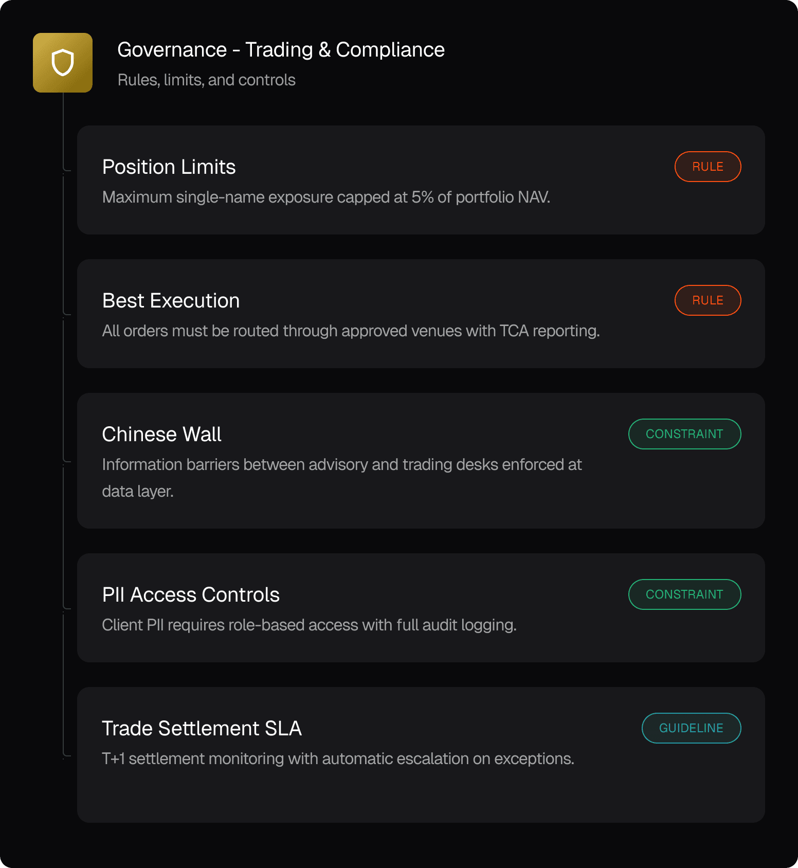Click the RULE badge on Position Limits
The width and height of the screenshot is (798, 868).
pyautogui.click(x=708, y=167)
